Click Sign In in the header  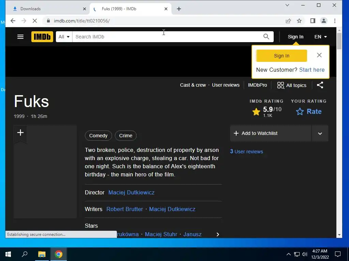(x=295, y=37)
